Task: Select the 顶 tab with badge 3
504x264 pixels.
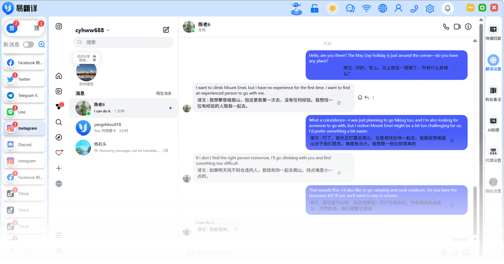Action: tap(37, 28)
